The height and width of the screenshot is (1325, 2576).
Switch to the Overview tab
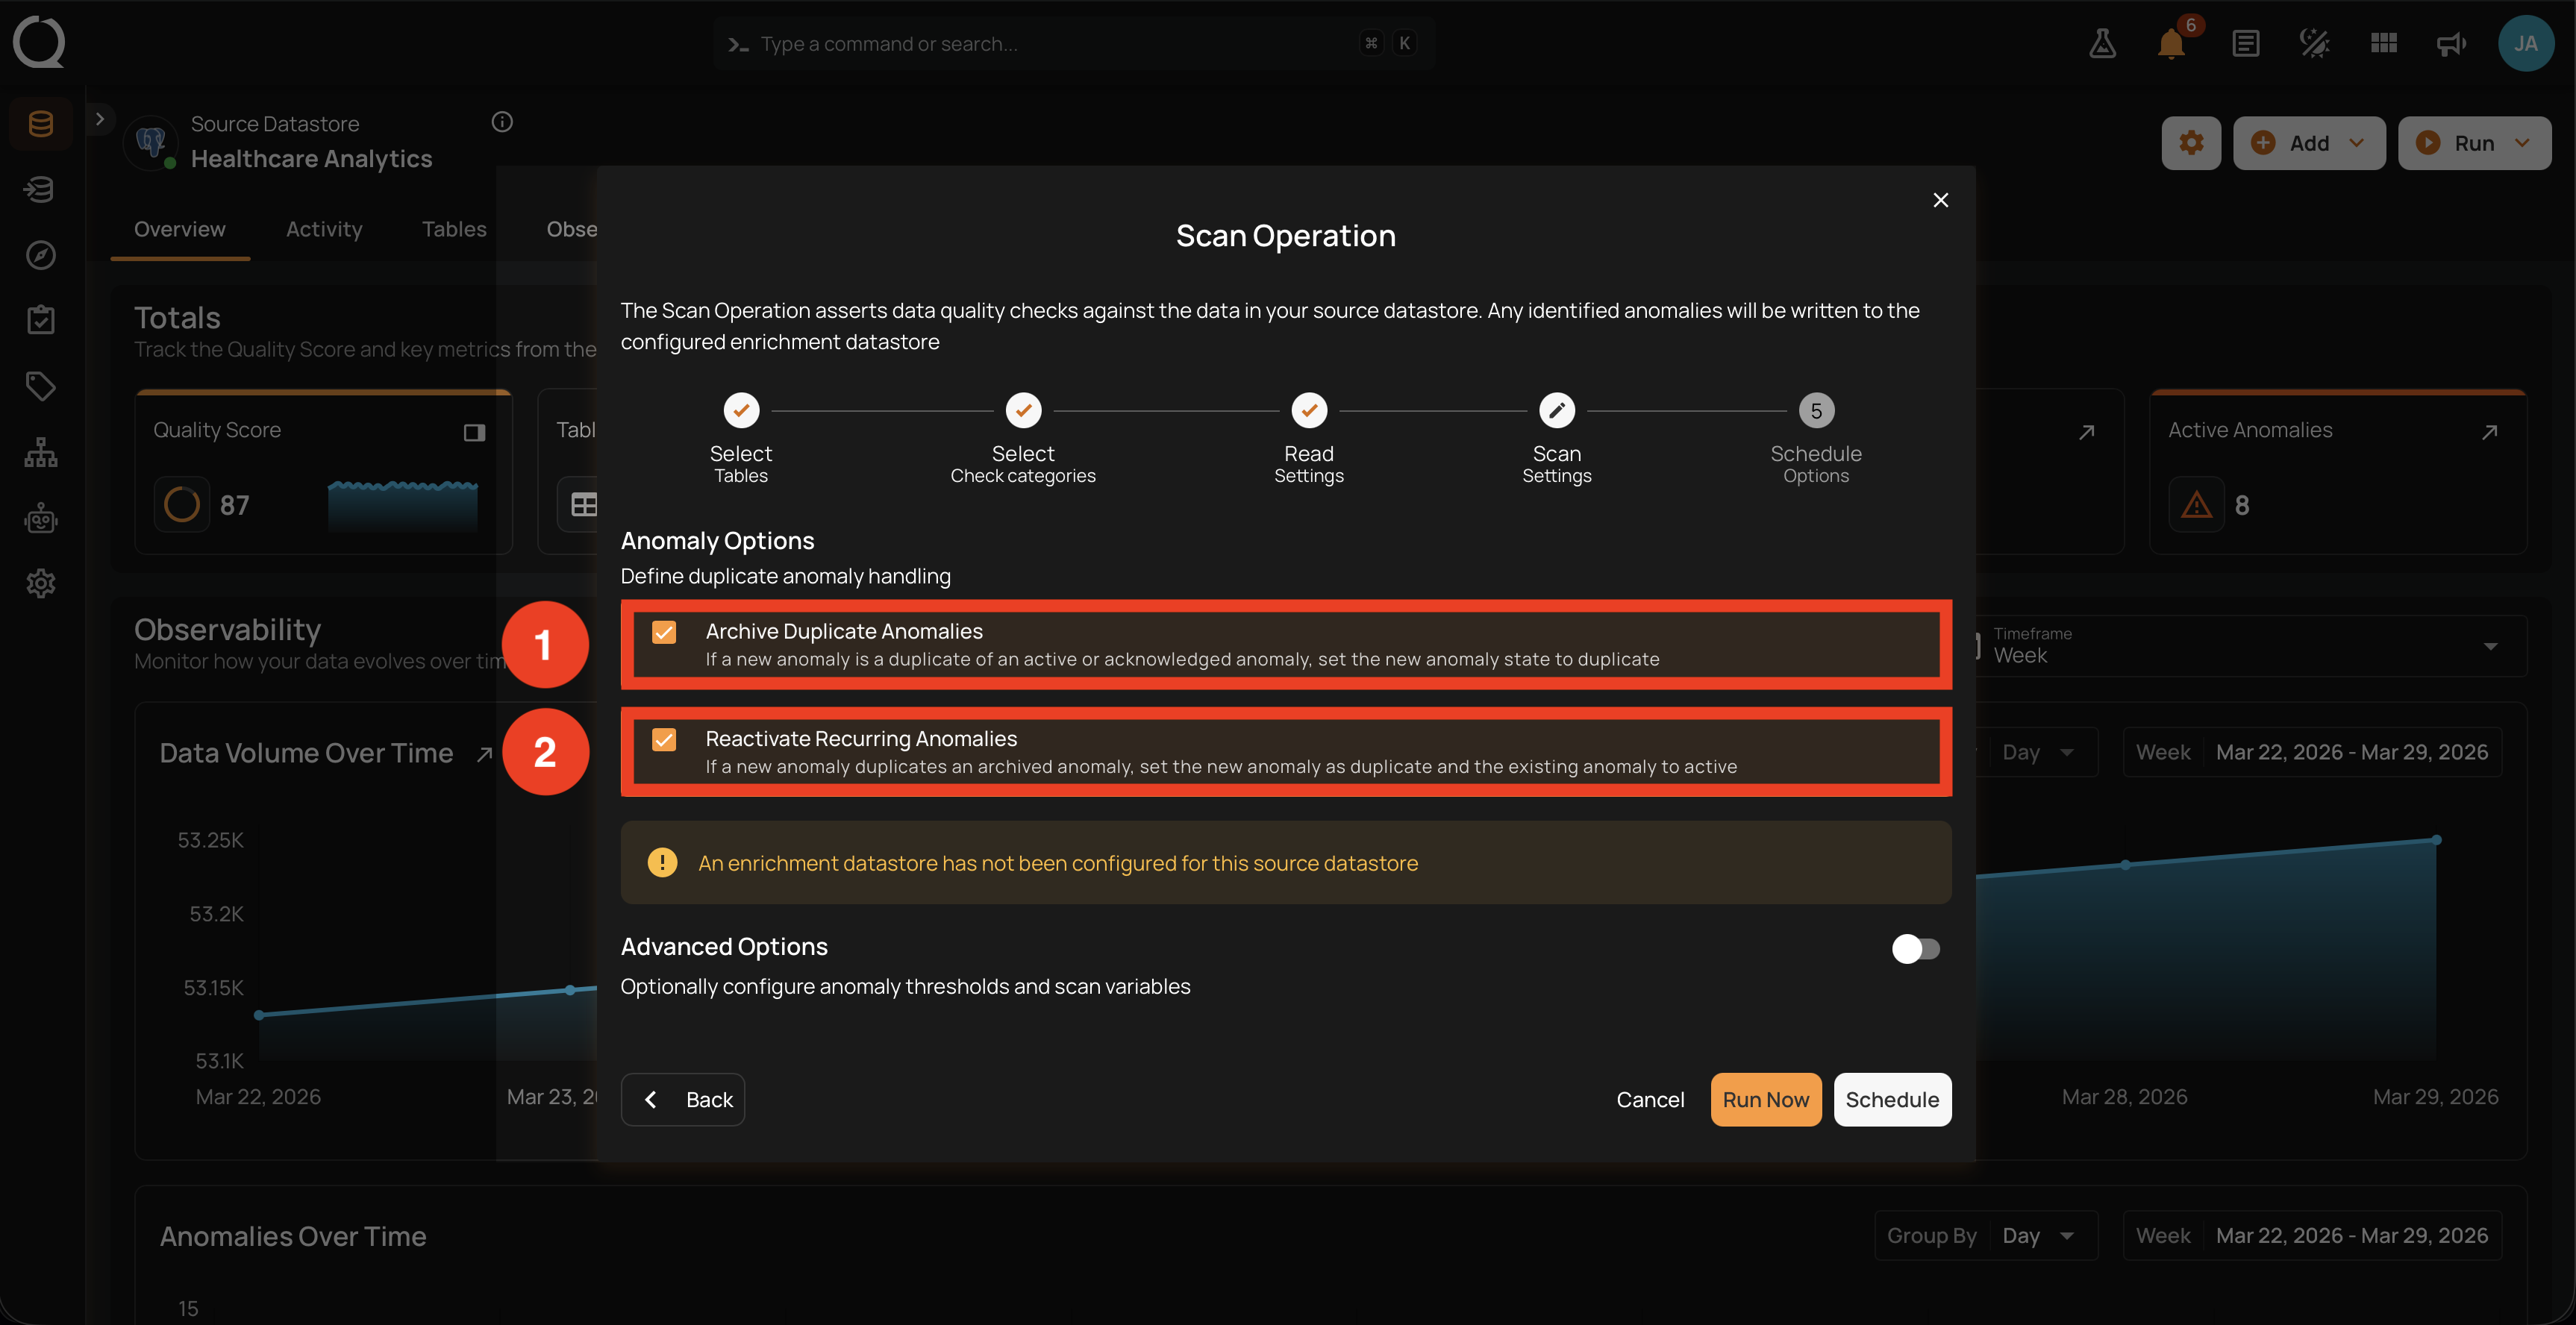coord(180,229)
